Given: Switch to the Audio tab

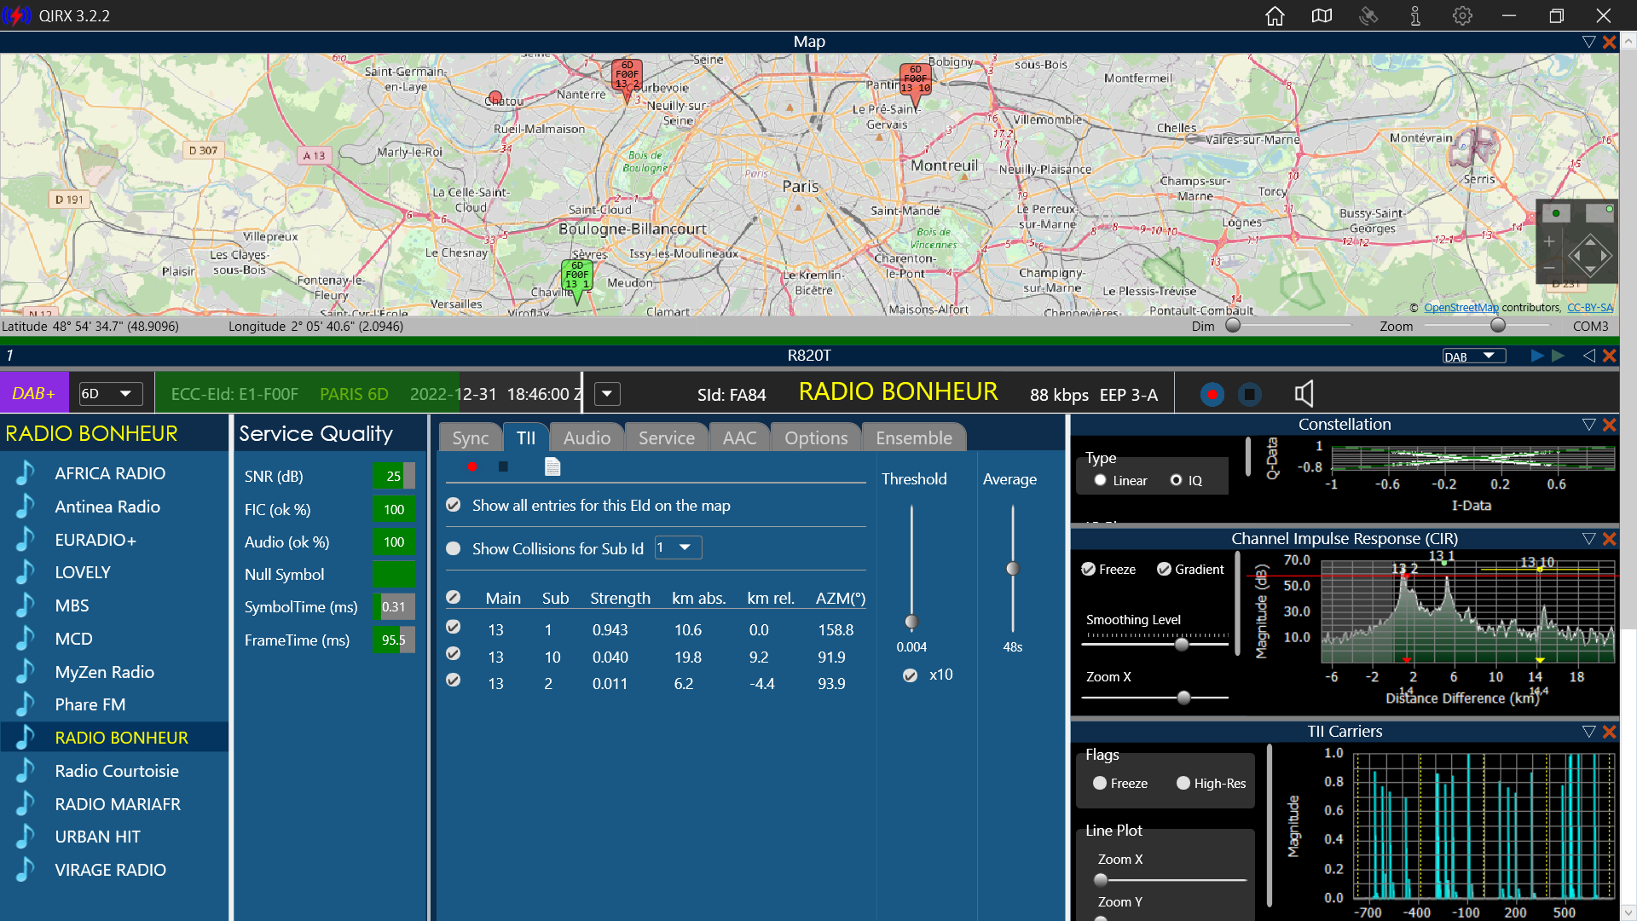Looking at the screenshot, I should 587,437.
